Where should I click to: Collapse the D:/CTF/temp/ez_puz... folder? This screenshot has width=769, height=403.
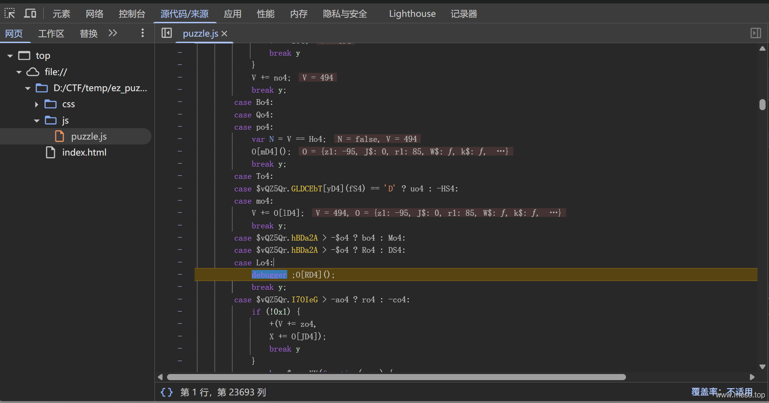tap(27, 88)
